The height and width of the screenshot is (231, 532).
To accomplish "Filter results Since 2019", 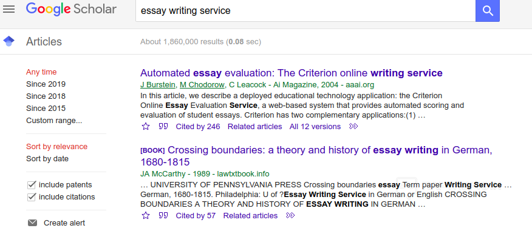I will pos(46,84).
